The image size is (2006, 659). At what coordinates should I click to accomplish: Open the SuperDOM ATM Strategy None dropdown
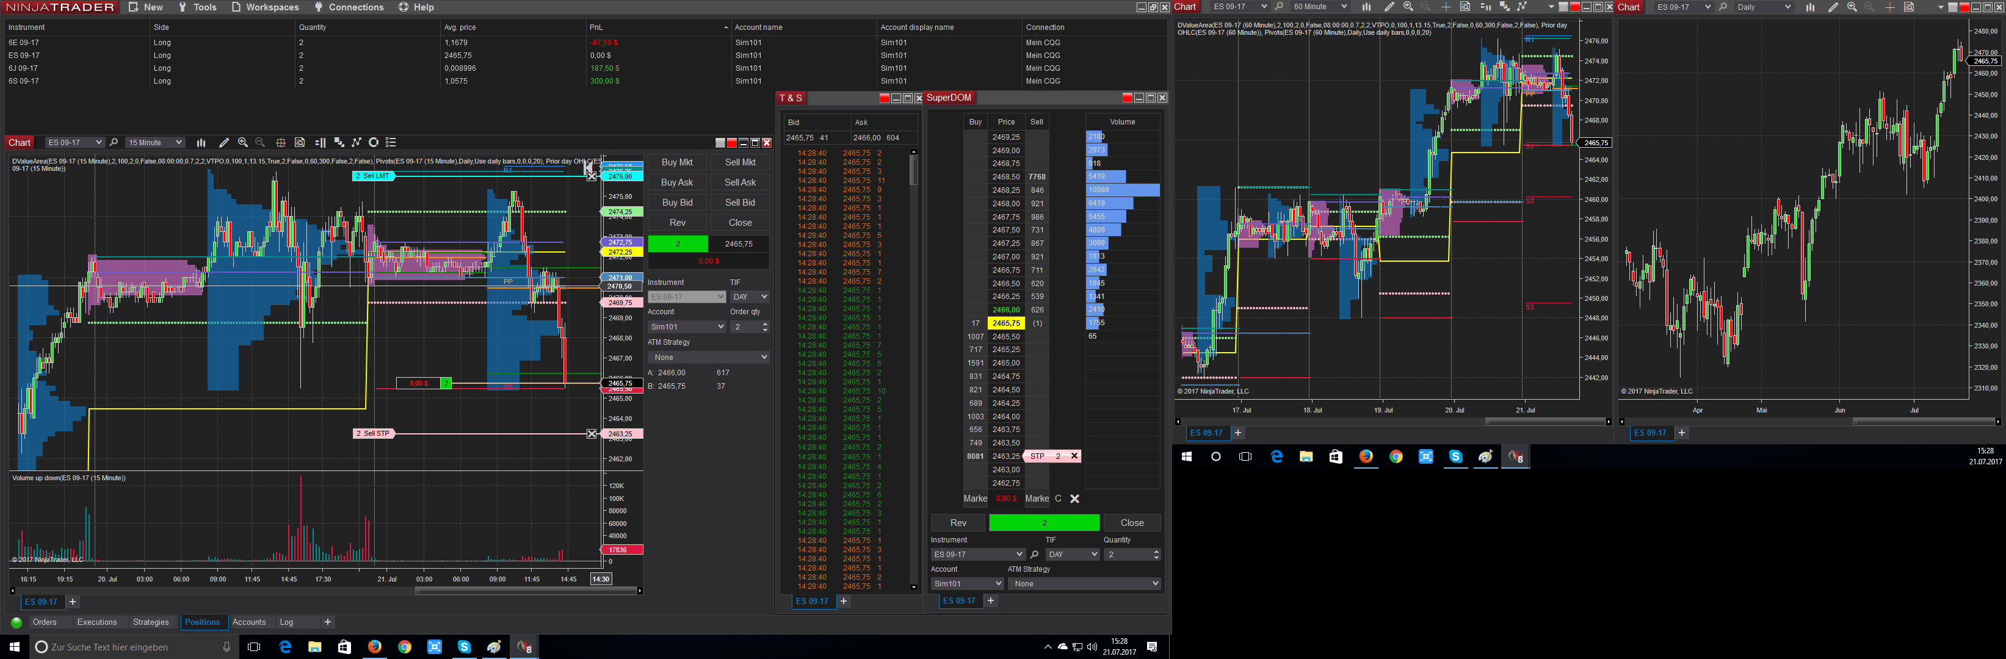1084,583
